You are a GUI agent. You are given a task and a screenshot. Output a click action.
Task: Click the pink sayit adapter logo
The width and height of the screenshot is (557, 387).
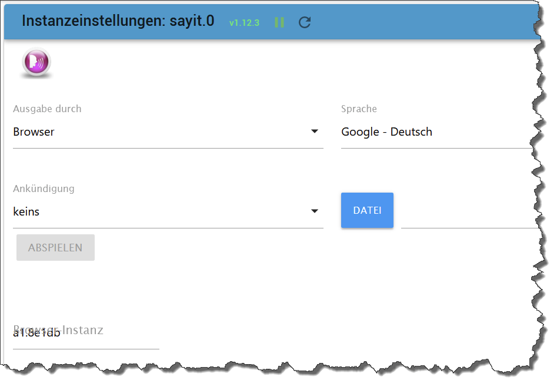click(36, 62)
